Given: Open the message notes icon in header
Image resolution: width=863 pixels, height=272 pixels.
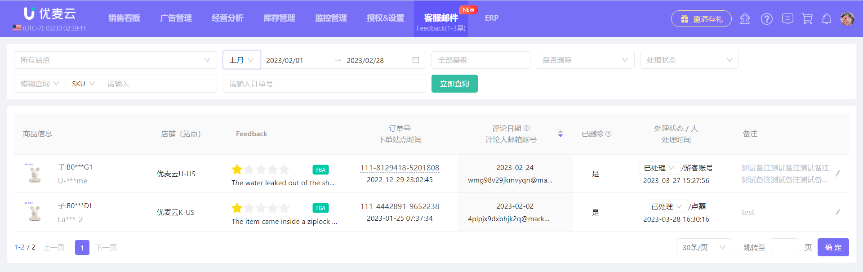Looking at the screenshot, I should (x=787, y=18).
